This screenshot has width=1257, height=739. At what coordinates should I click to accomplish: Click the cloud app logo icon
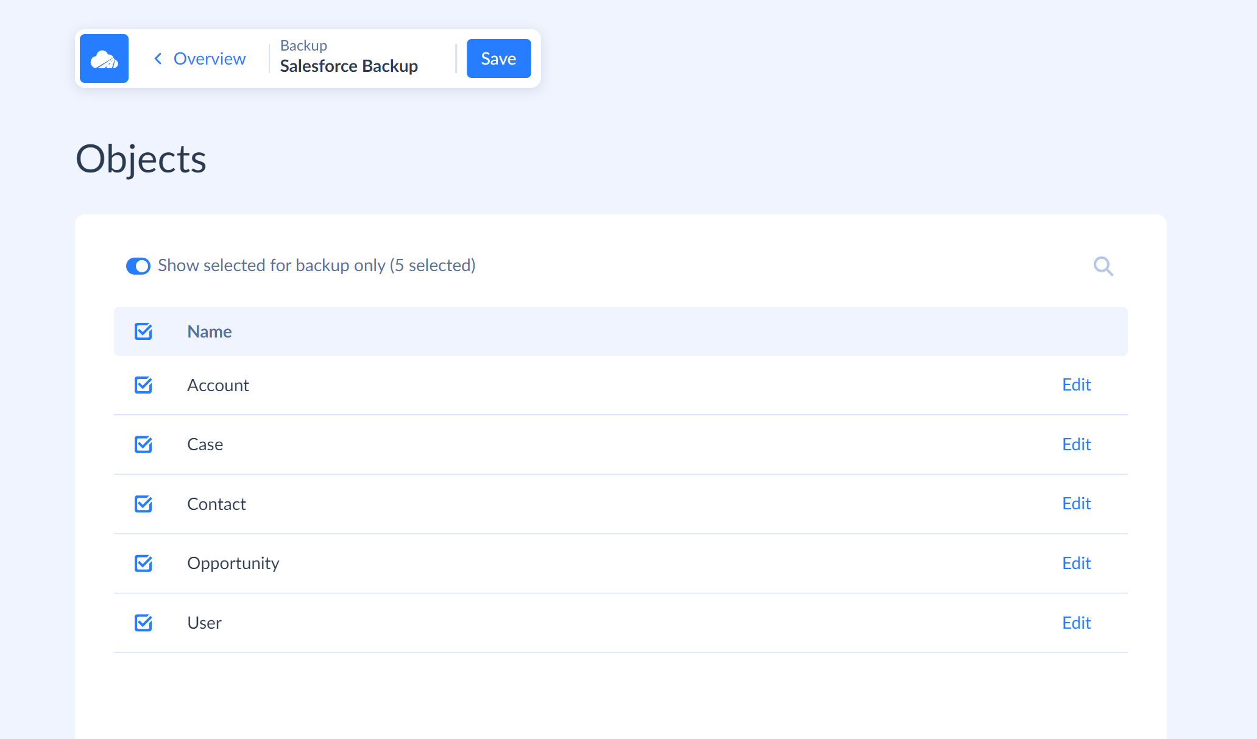[104, 58]
